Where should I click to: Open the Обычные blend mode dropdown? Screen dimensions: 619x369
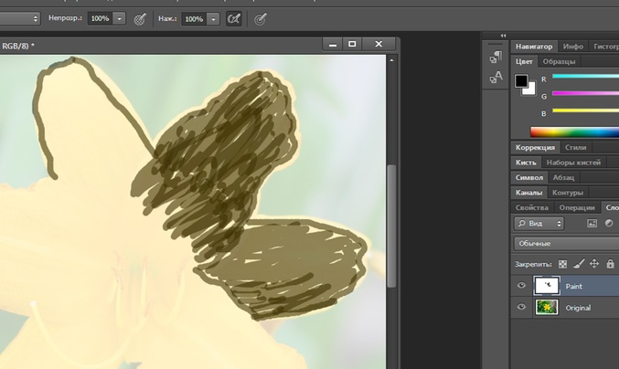[565, 244]
